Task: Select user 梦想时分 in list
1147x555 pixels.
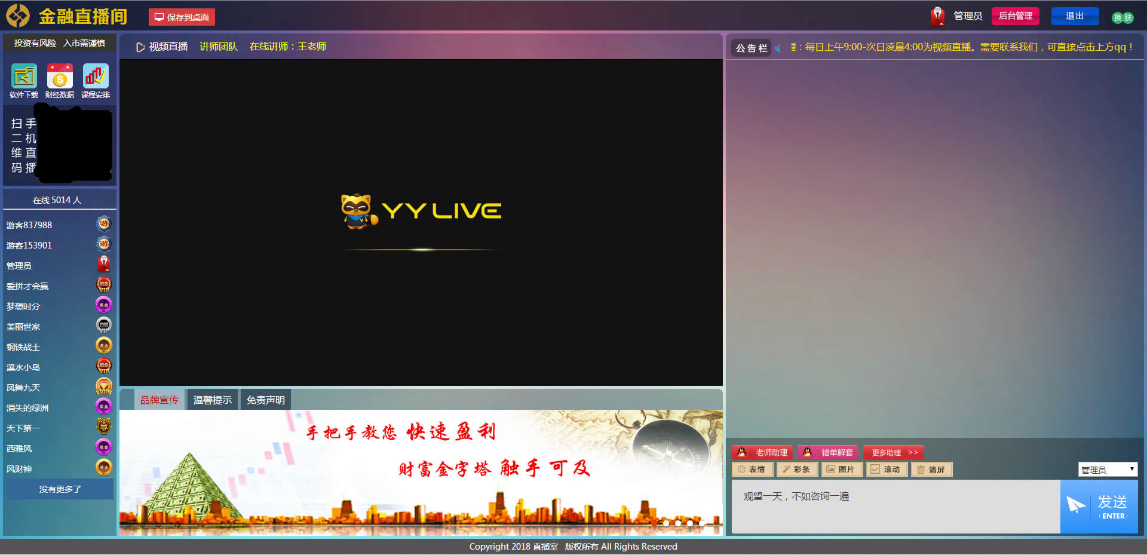Action: coord(23,306)
